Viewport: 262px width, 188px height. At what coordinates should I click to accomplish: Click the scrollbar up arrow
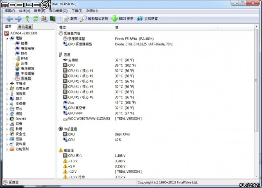[x=256, y=27]
